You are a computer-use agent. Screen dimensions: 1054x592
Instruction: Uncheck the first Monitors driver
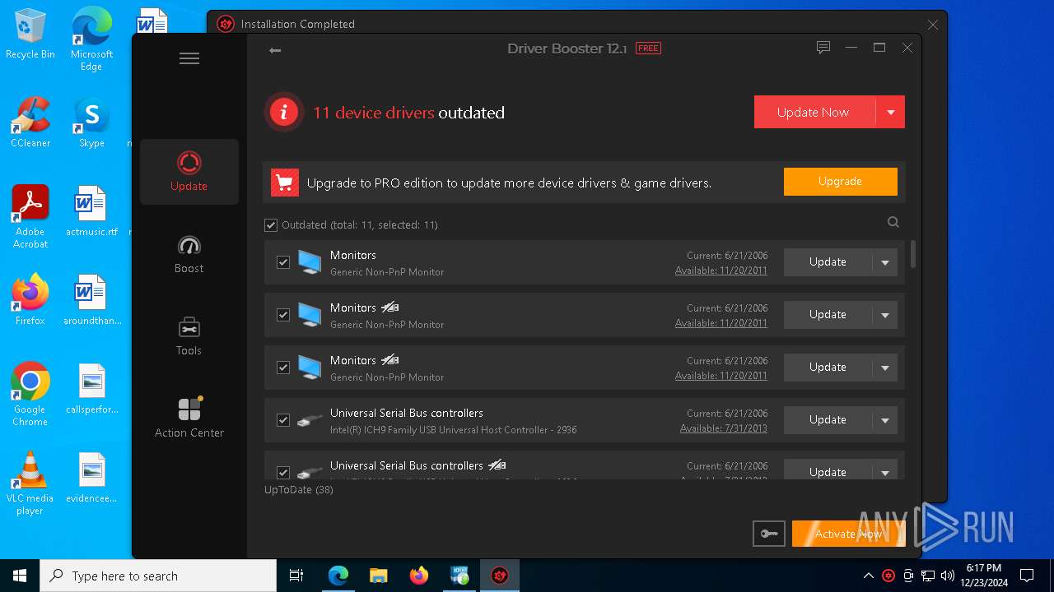283,262
